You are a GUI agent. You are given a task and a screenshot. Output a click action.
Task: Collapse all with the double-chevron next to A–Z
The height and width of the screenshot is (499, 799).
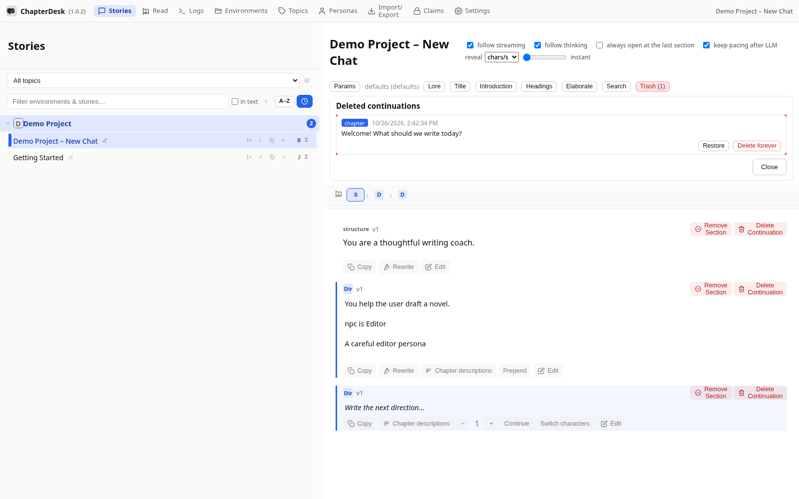tap(266, 101)
